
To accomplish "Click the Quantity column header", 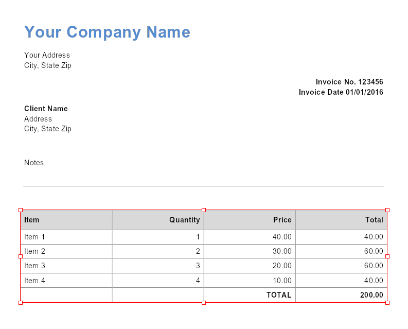I will [184, 220].
